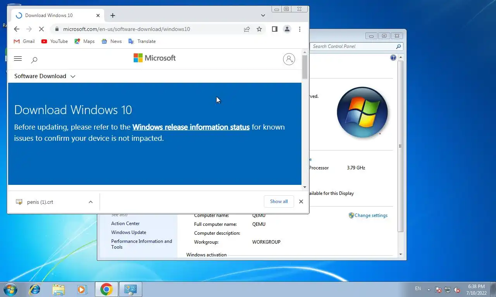496x297 pixels.
Task: Open the News bookmark
Action: click(x=112, y=41)
